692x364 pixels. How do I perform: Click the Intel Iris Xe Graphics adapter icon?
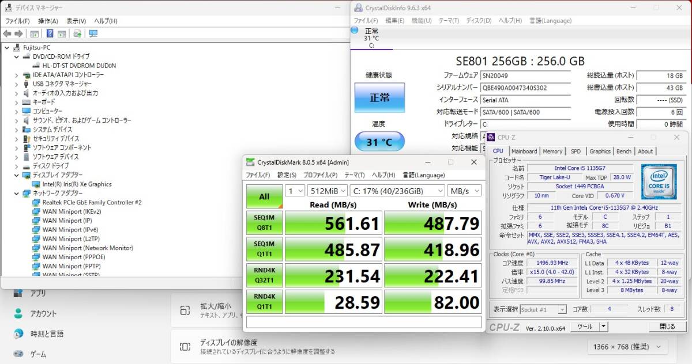(x=36, y=184)
